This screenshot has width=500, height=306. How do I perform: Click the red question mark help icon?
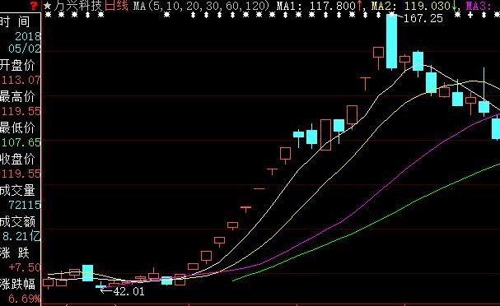click(34, 6)
